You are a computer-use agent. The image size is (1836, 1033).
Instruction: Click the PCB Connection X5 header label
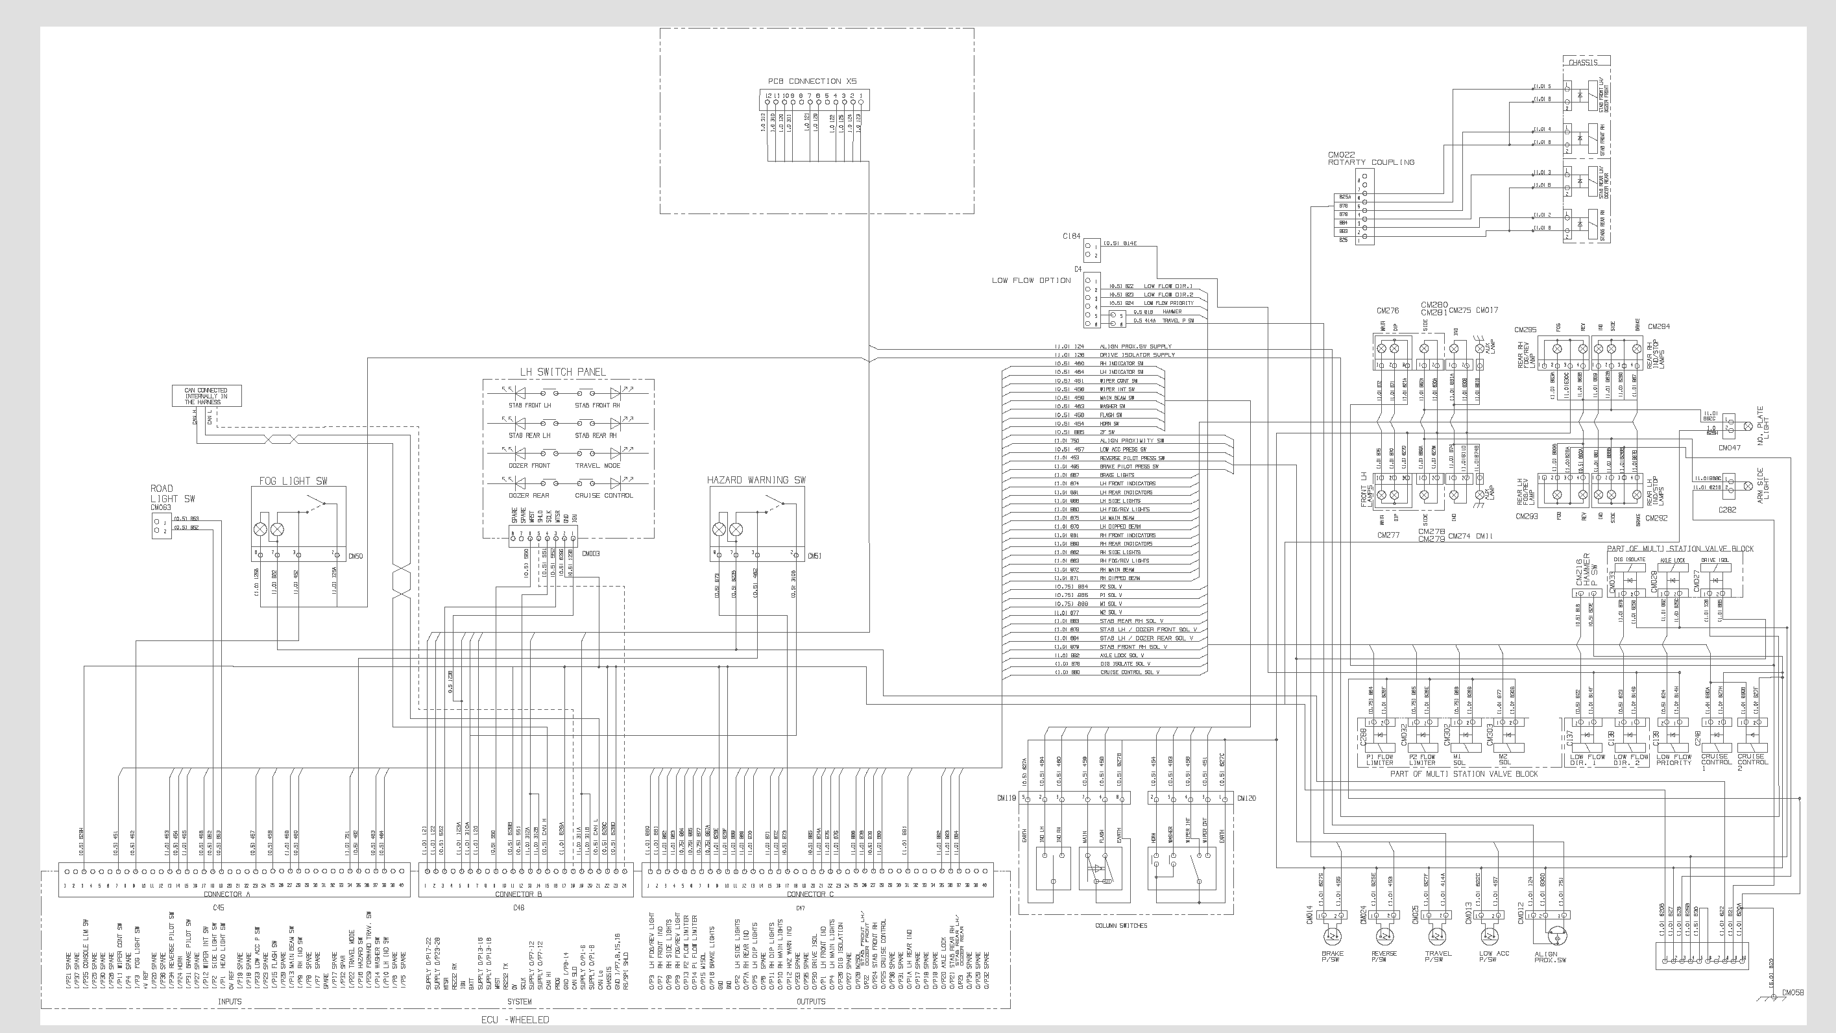pos(812,81)
